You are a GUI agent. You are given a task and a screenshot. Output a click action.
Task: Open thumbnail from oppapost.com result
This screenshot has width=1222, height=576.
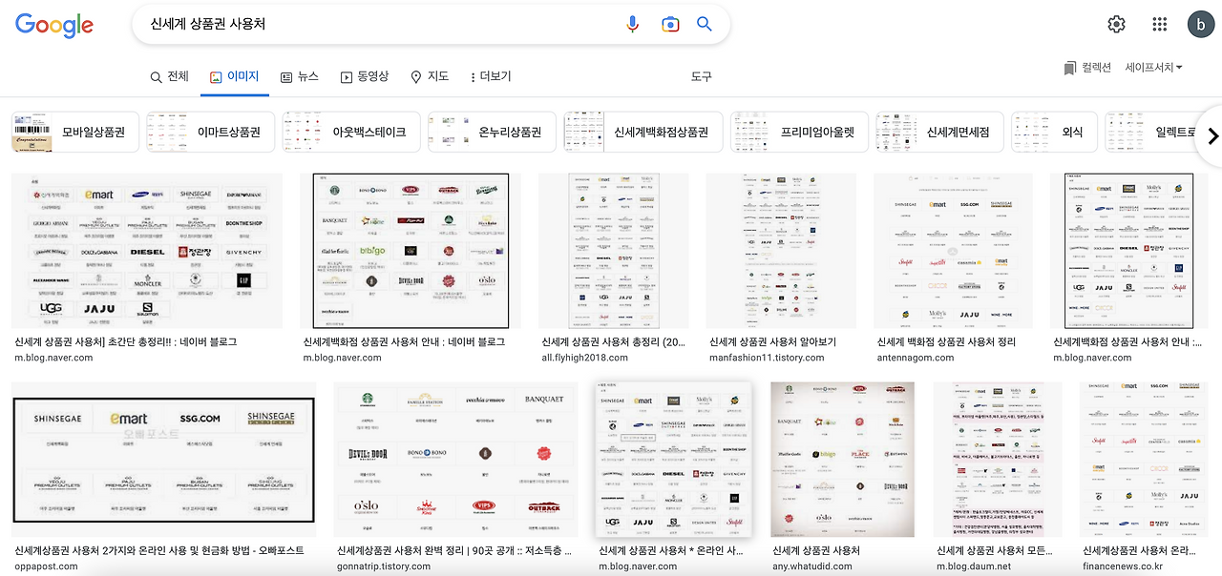pos(163,460)
